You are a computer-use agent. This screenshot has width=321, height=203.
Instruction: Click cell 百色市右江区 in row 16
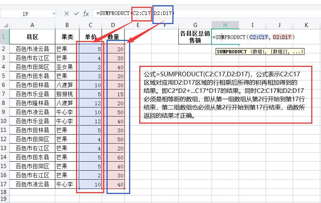[32, 175]
